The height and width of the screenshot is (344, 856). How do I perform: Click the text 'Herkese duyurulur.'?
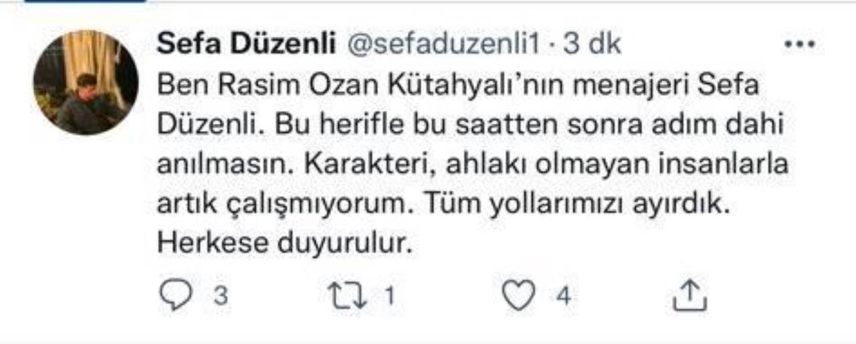point(282,244)
